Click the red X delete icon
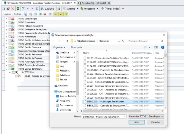This screenshot has height=134, width=184. [x=13, y=9]
